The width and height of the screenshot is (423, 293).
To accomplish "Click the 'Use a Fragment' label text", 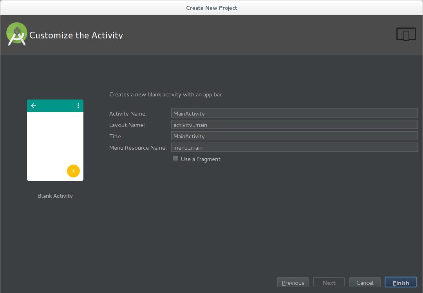I will (201, 159).
